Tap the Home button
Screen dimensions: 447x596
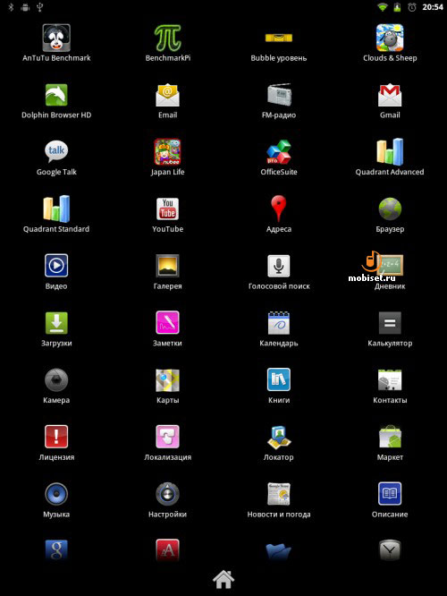coord(223,579)
